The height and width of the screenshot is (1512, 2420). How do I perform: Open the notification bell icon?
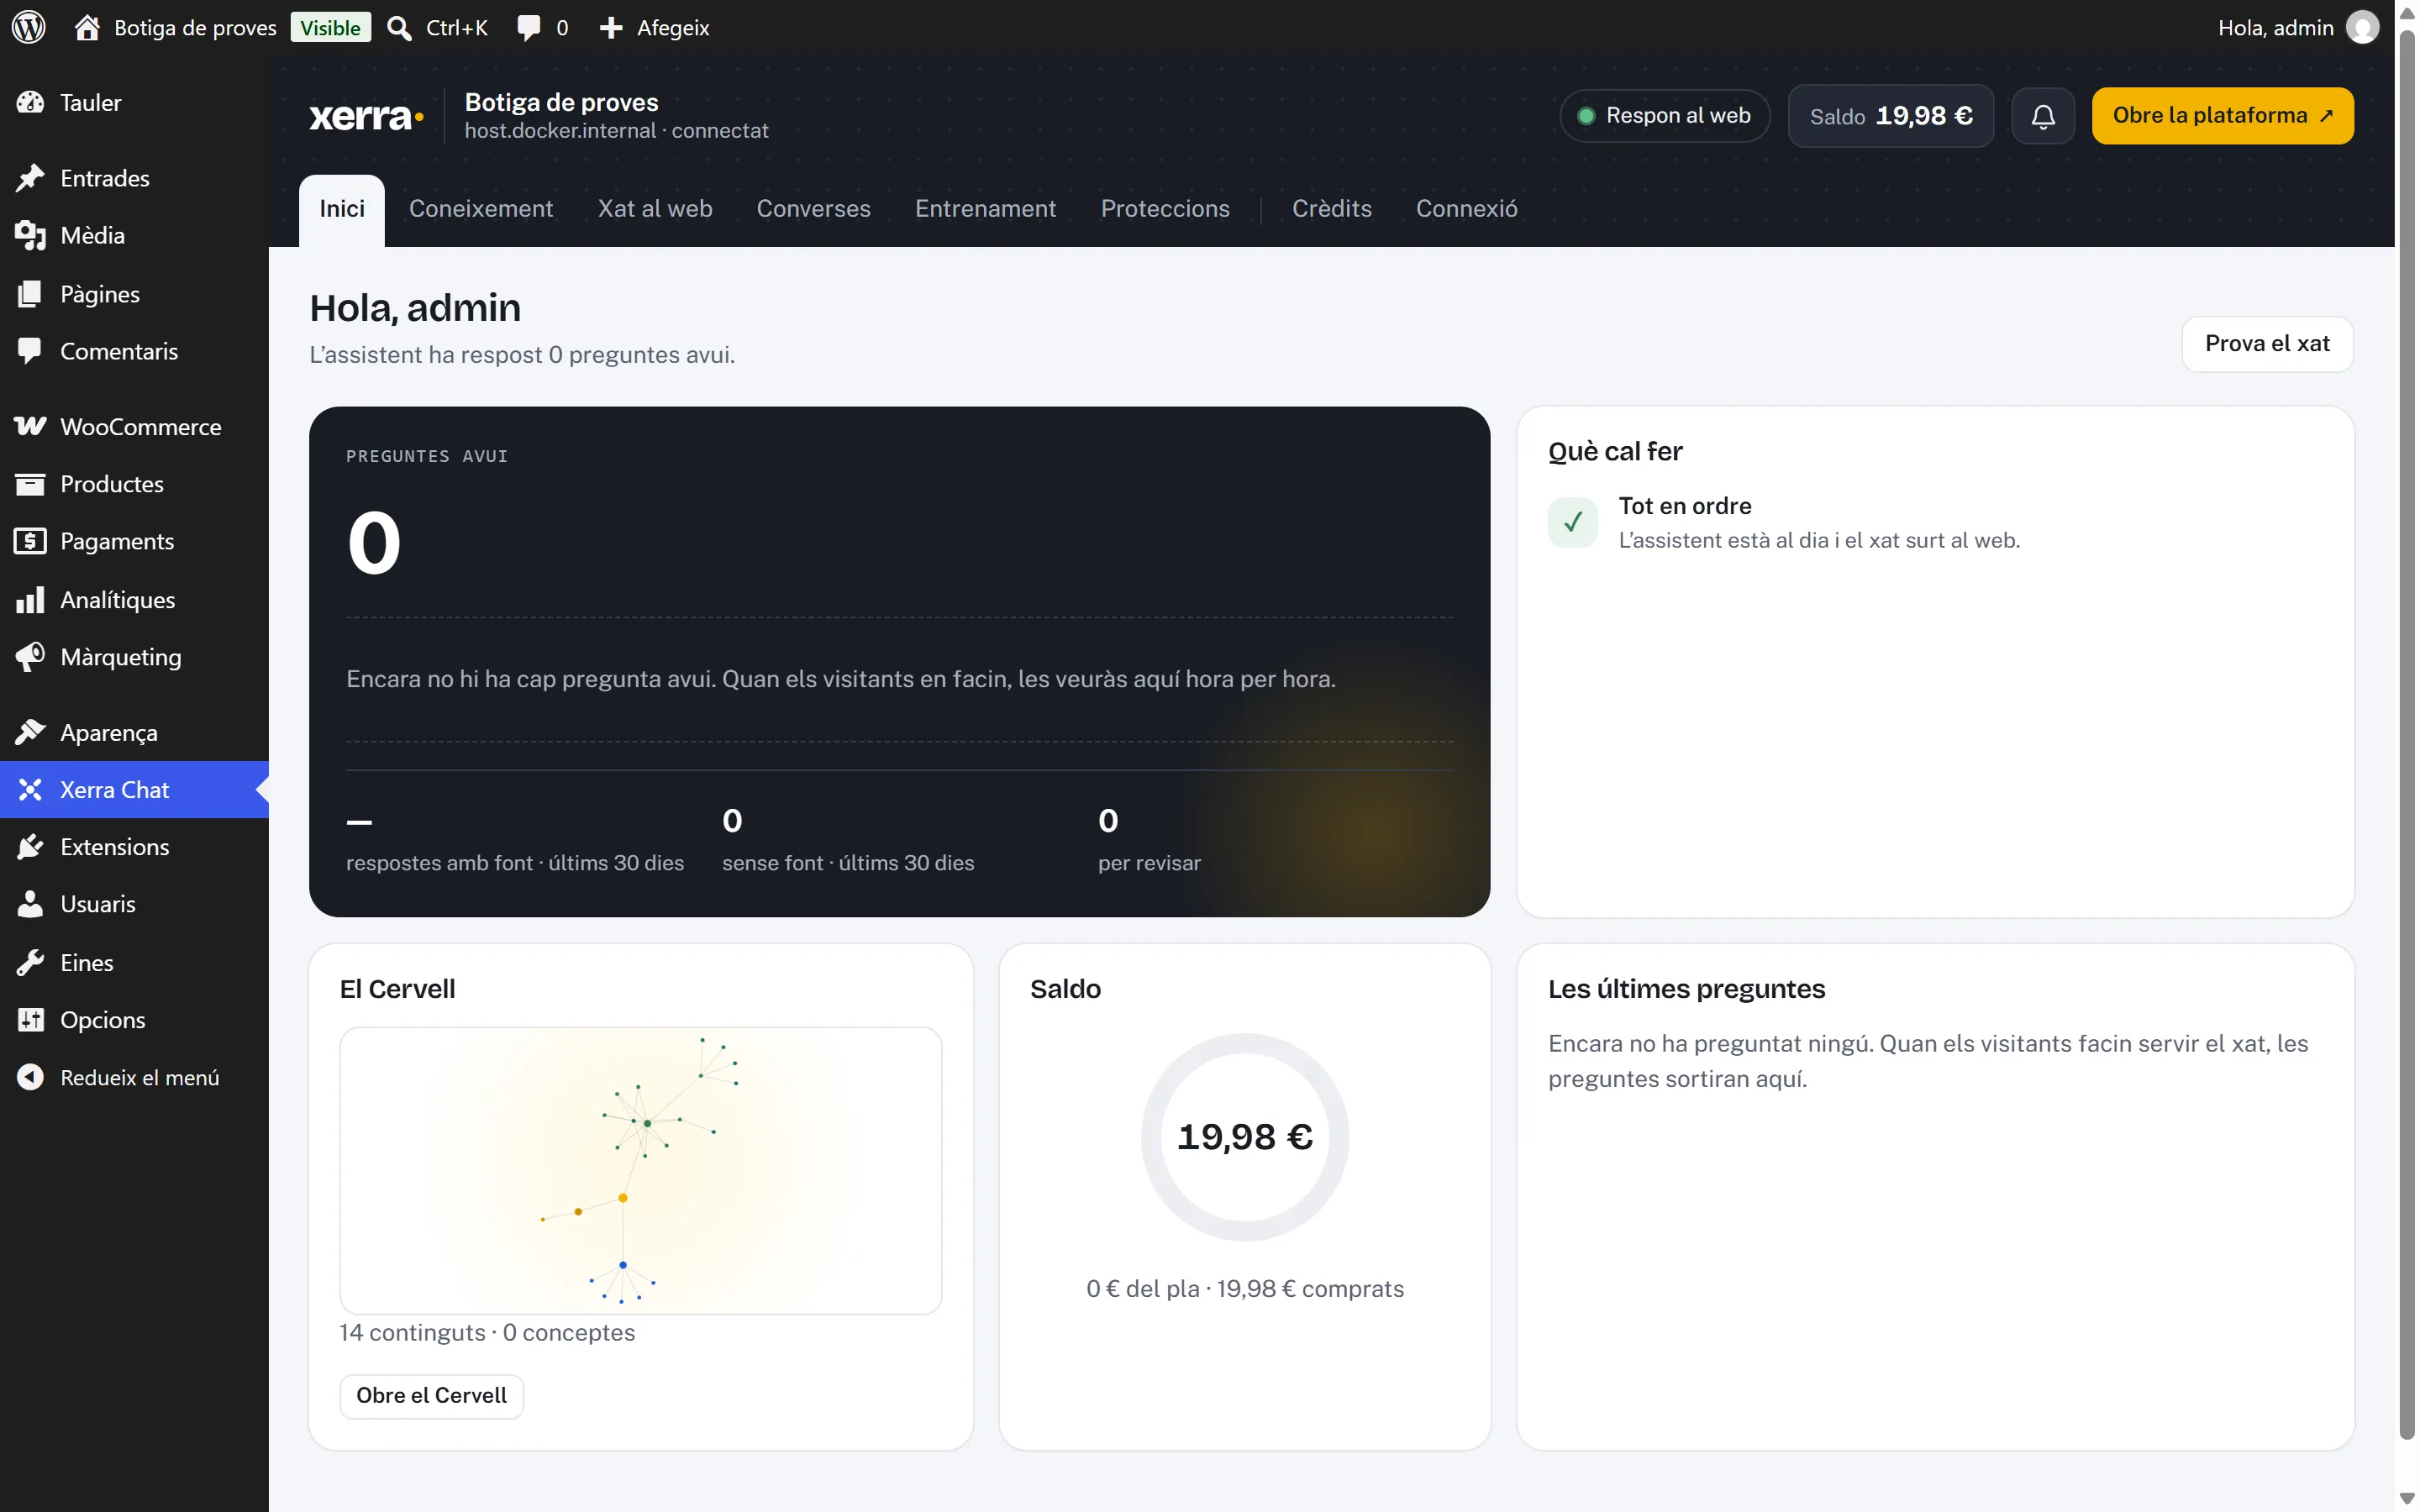(2043, 116)
